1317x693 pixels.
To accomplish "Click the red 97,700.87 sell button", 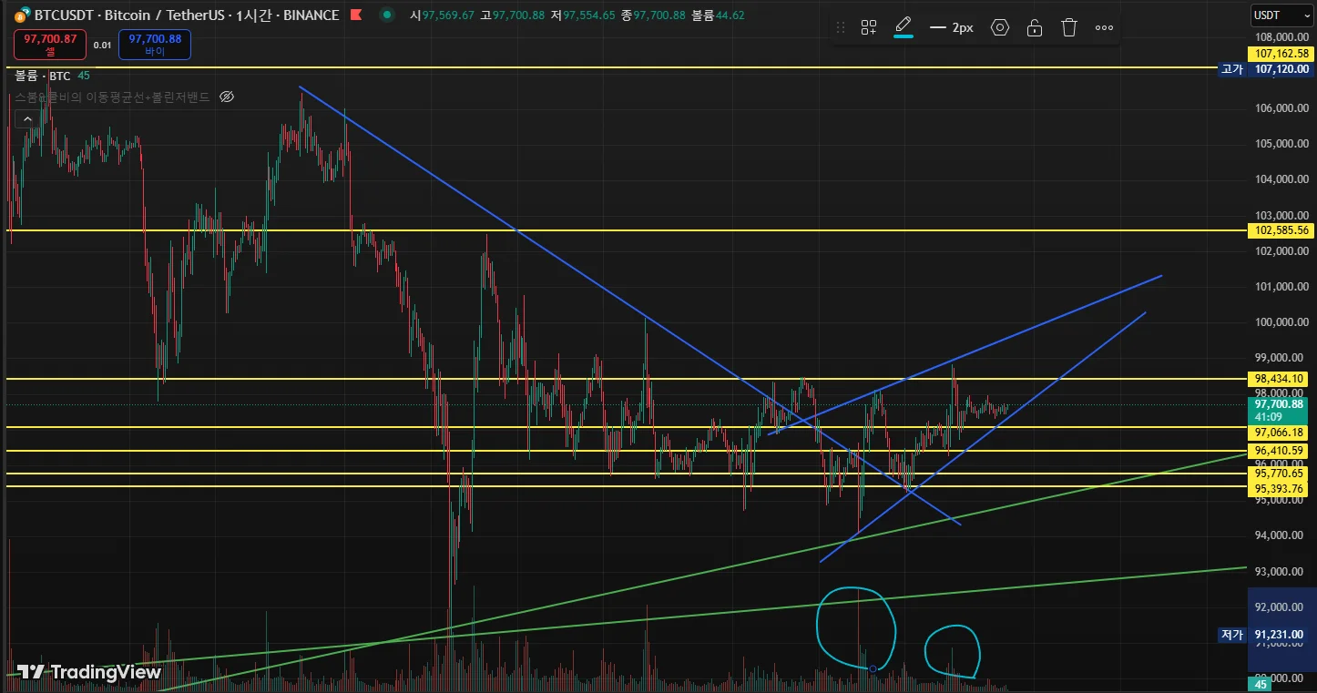I will click(50, 44).
